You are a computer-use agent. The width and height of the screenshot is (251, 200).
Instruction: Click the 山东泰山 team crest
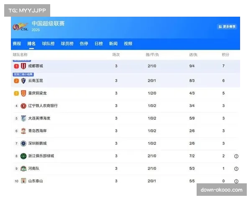click(23, 181)
